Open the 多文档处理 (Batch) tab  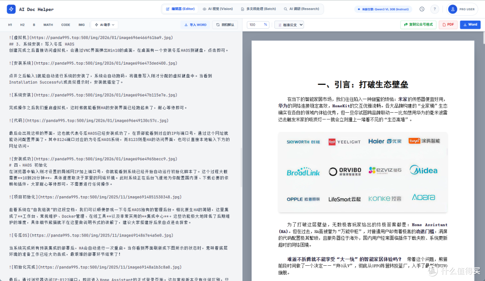click(258, 9)
